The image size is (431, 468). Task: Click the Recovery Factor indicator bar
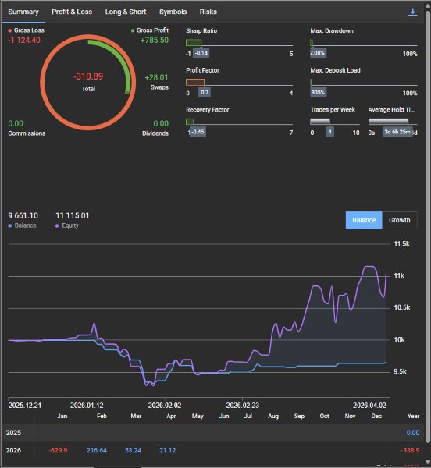(190, 122)
